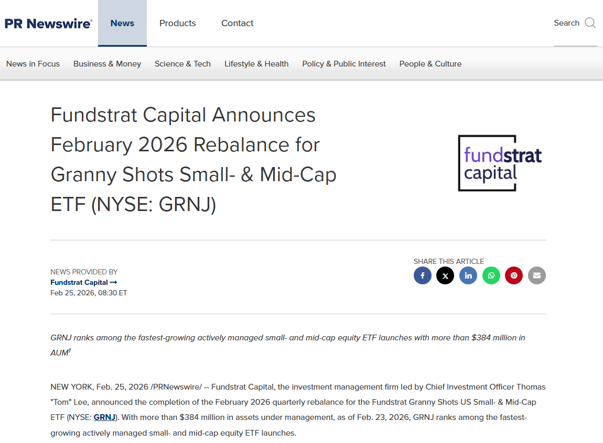
Task: Share article on X (Twitter)
Action: click(445, 275)
